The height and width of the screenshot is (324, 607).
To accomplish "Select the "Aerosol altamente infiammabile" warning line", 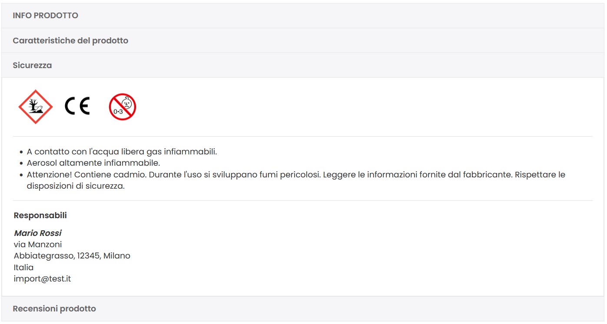I will tap(93, 163).
